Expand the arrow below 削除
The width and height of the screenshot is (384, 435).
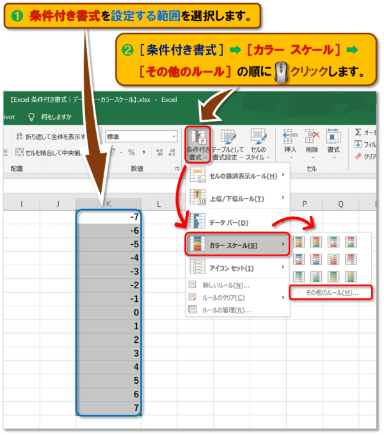(313, 158)
